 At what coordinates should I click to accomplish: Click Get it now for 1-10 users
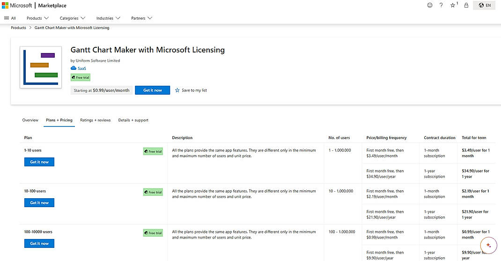[39, 162]
